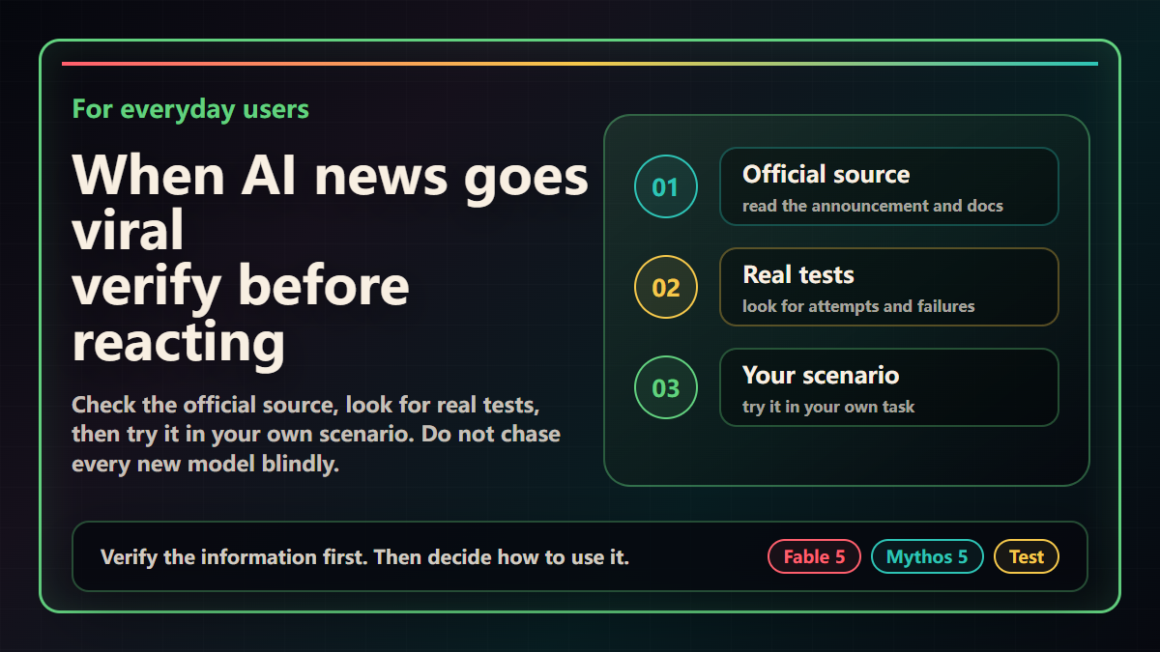1160x652 pixels.
Task: Click 'read the announcement and docs' subtitle
Action: [x=873, y=206]
